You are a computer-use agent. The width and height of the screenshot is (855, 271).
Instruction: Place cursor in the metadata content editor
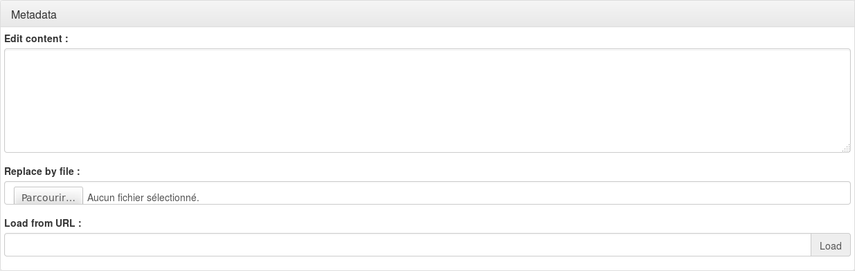tap(427, 100)
